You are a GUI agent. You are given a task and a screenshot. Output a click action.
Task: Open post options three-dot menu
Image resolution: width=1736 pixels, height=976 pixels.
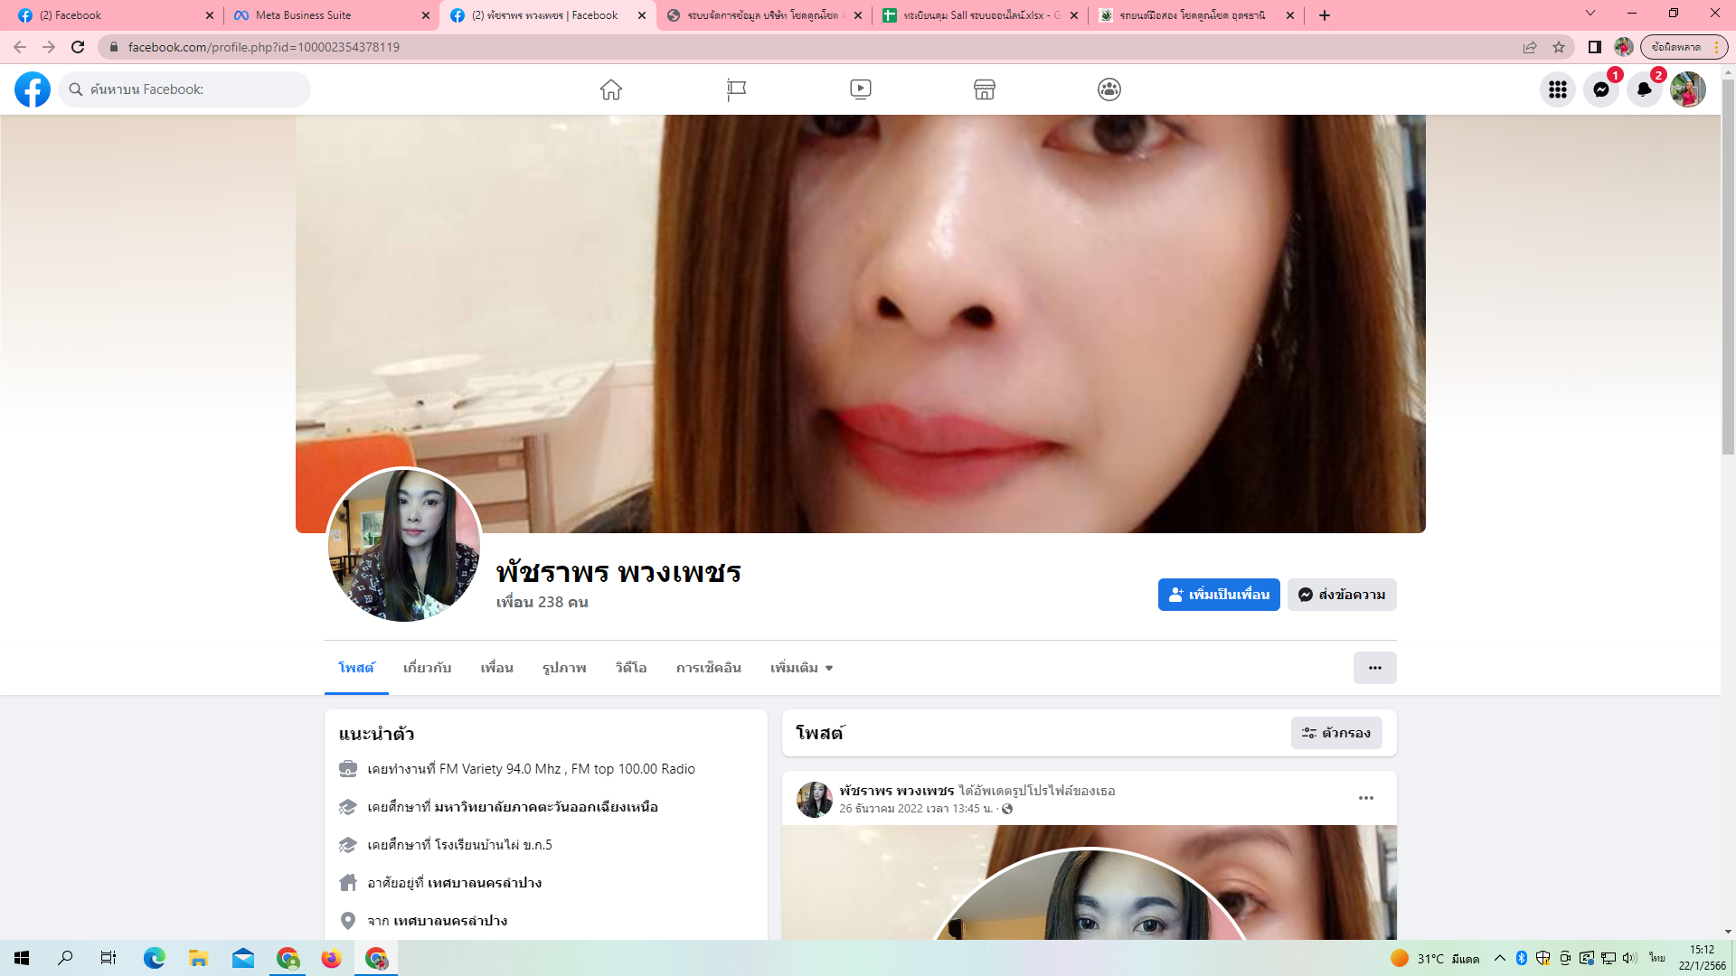pyautogui.click(x=1365, y=798)
